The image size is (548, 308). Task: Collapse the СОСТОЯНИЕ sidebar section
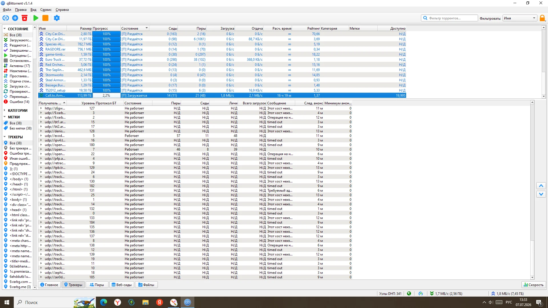pyautogui.click(x=5, y=29)
